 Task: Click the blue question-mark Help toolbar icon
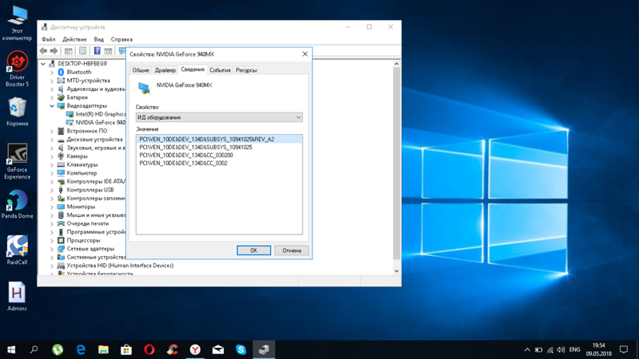click(97, 51)
